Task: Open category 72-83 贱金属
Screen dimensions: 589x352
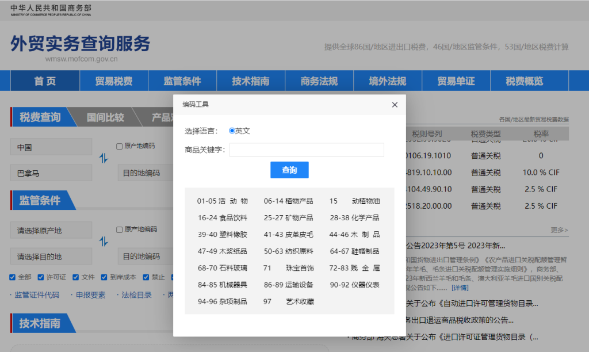Action: tap(354, 268)
